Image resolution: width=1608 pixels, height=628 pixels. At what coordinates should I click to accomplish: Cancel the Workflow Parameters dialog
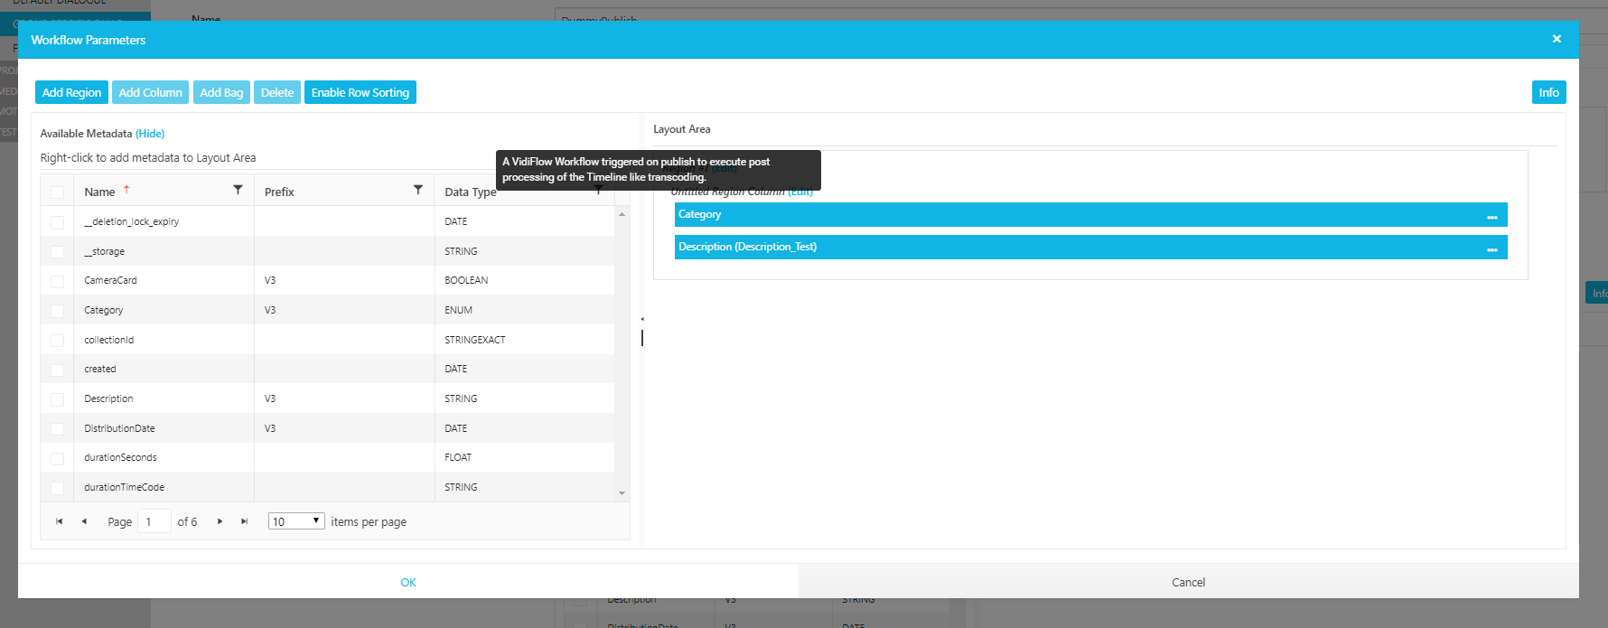(1188, 582)
